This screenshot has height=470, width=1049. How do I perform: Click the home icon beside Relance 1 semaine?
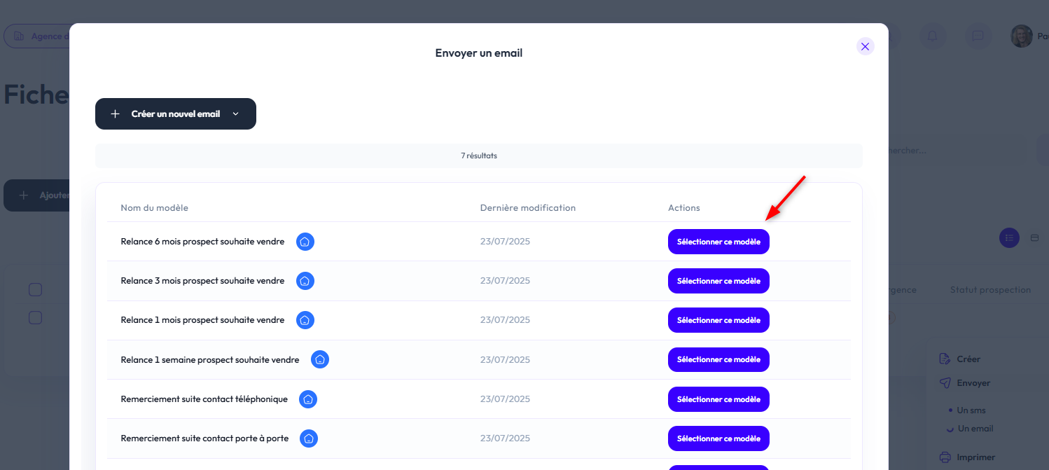point(319,359)
